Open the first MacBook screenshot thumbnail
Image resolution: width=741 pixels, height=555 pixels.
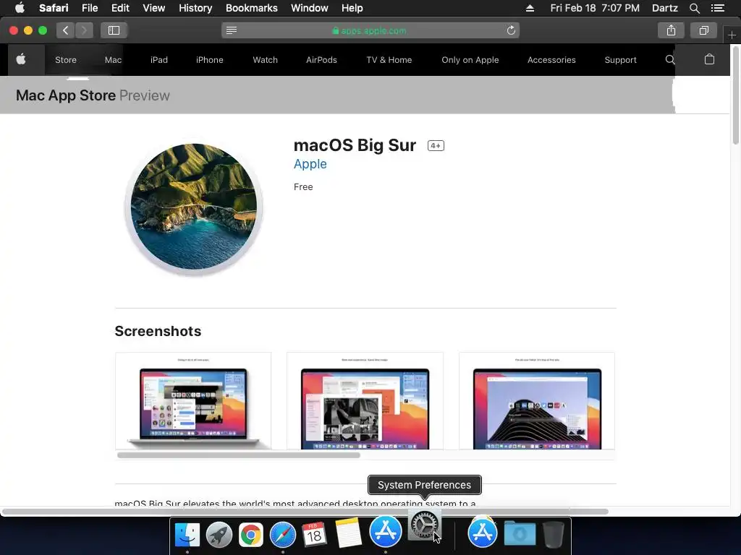(x=193, y=400)
